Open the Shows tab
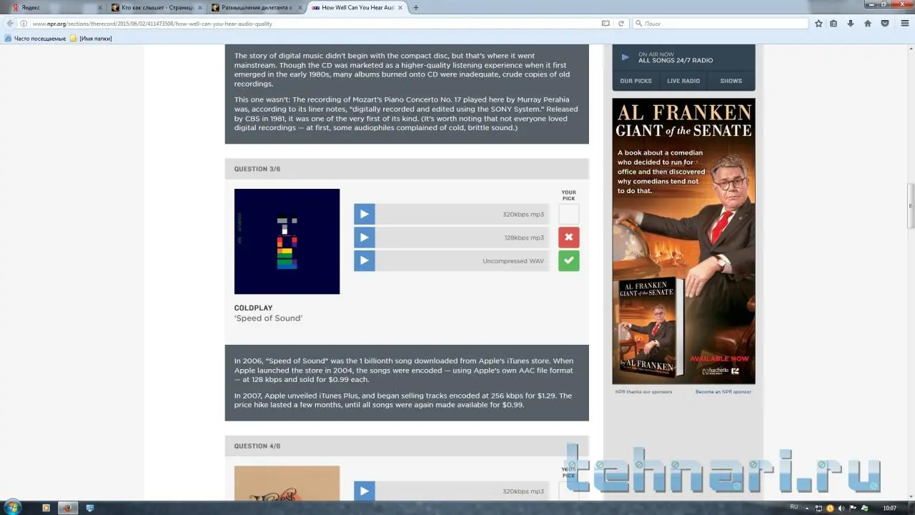Image resolution: width=915 pixels, height=515 pixels. (731, 81)
